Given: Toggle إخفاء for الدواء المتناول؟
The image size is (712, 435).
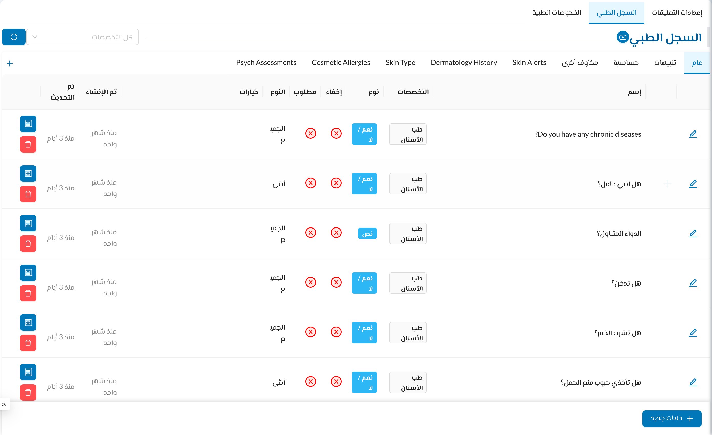Looking at the screenshot, I should (x=336, y=233).
